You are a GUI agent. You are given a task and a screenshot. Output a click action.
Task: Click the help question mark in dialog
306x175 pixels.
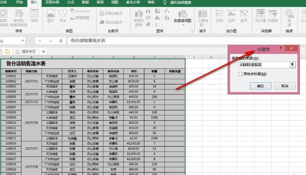281,49
